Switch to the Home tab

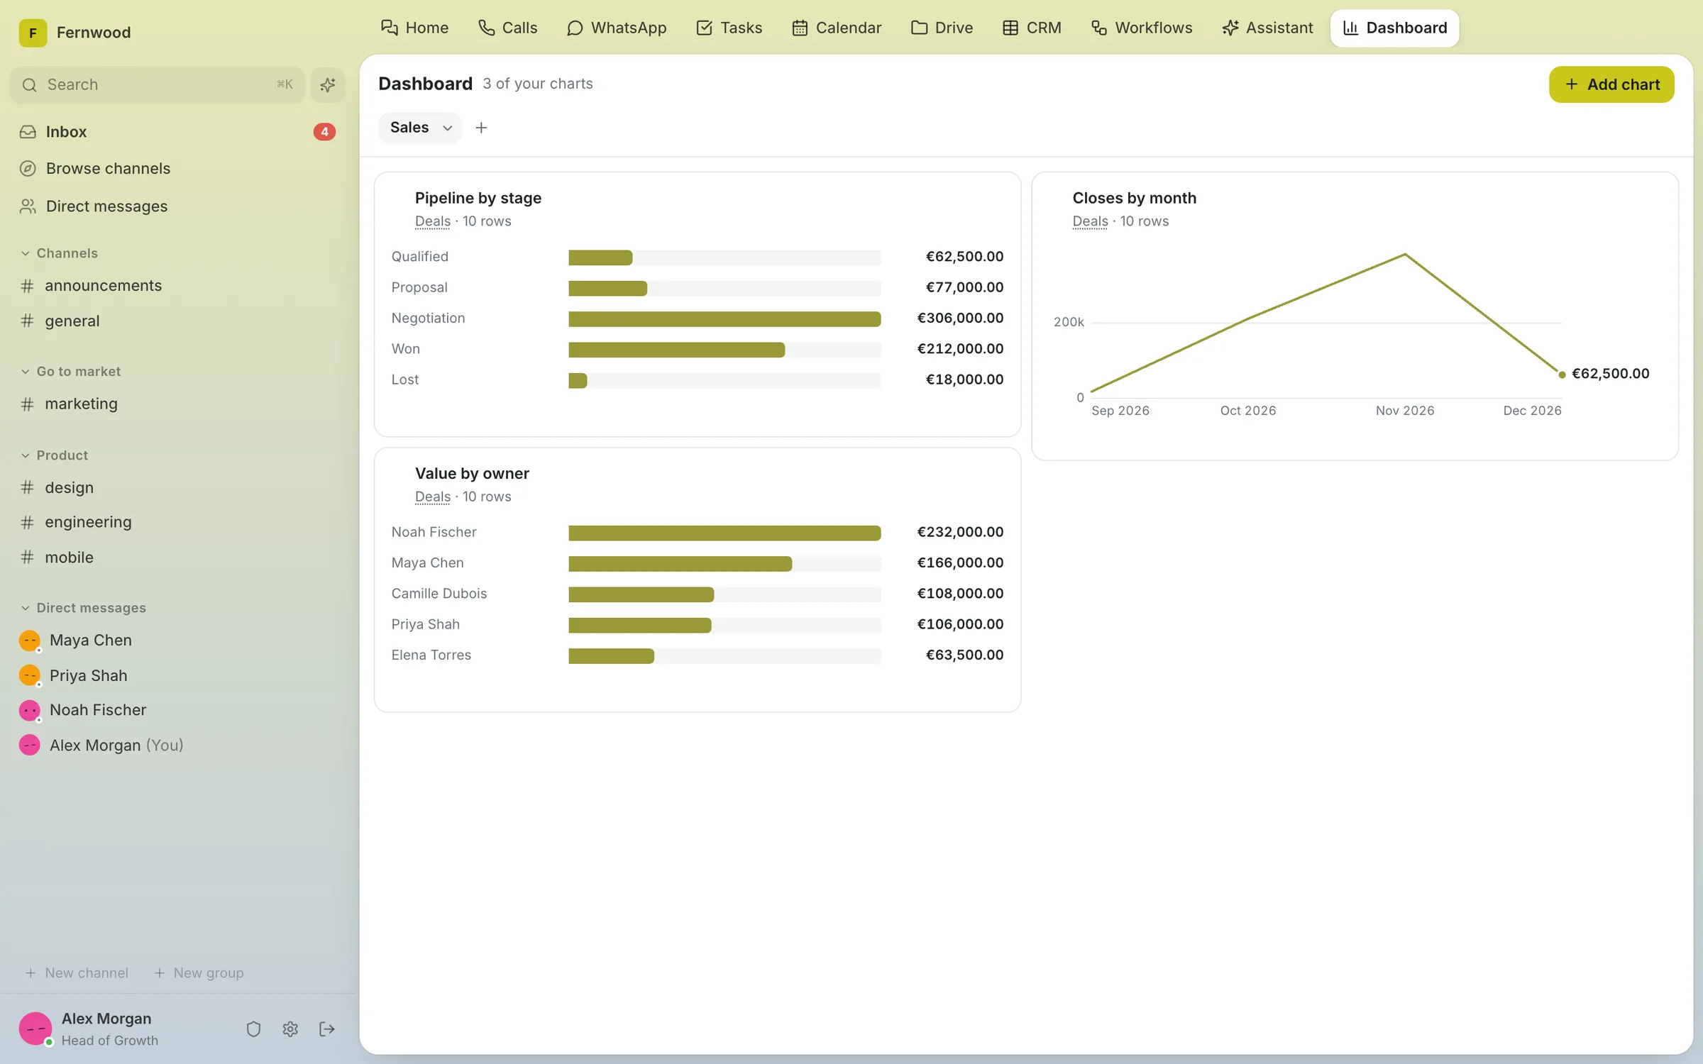415,28
